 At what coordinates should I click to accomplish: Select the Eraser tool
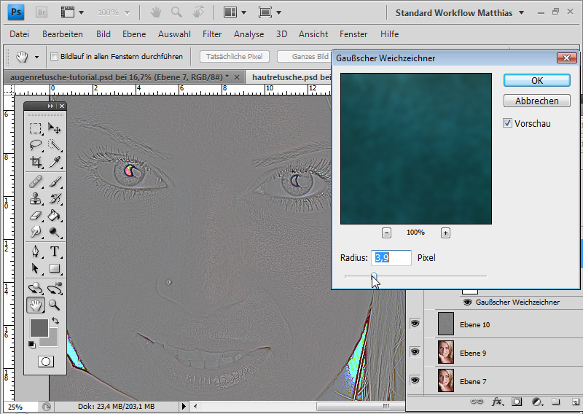pos(36,215)
